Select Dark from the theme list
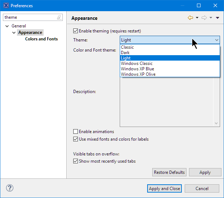Screen dimensions: 224x198 (126, 53)
